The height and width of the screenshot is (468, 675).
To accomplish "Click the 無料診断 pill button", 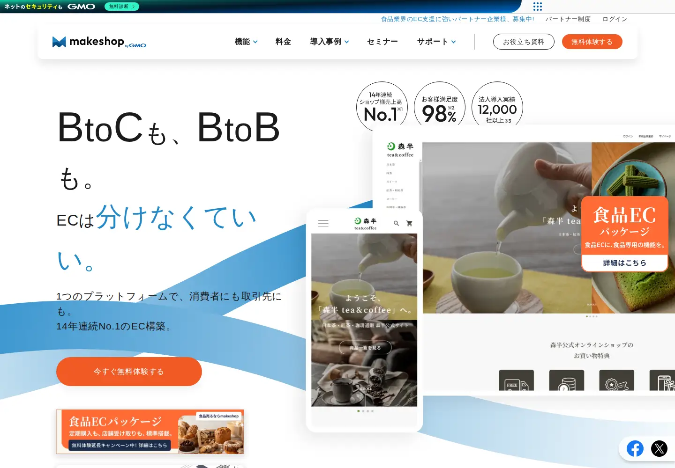I will click(122, 7).
